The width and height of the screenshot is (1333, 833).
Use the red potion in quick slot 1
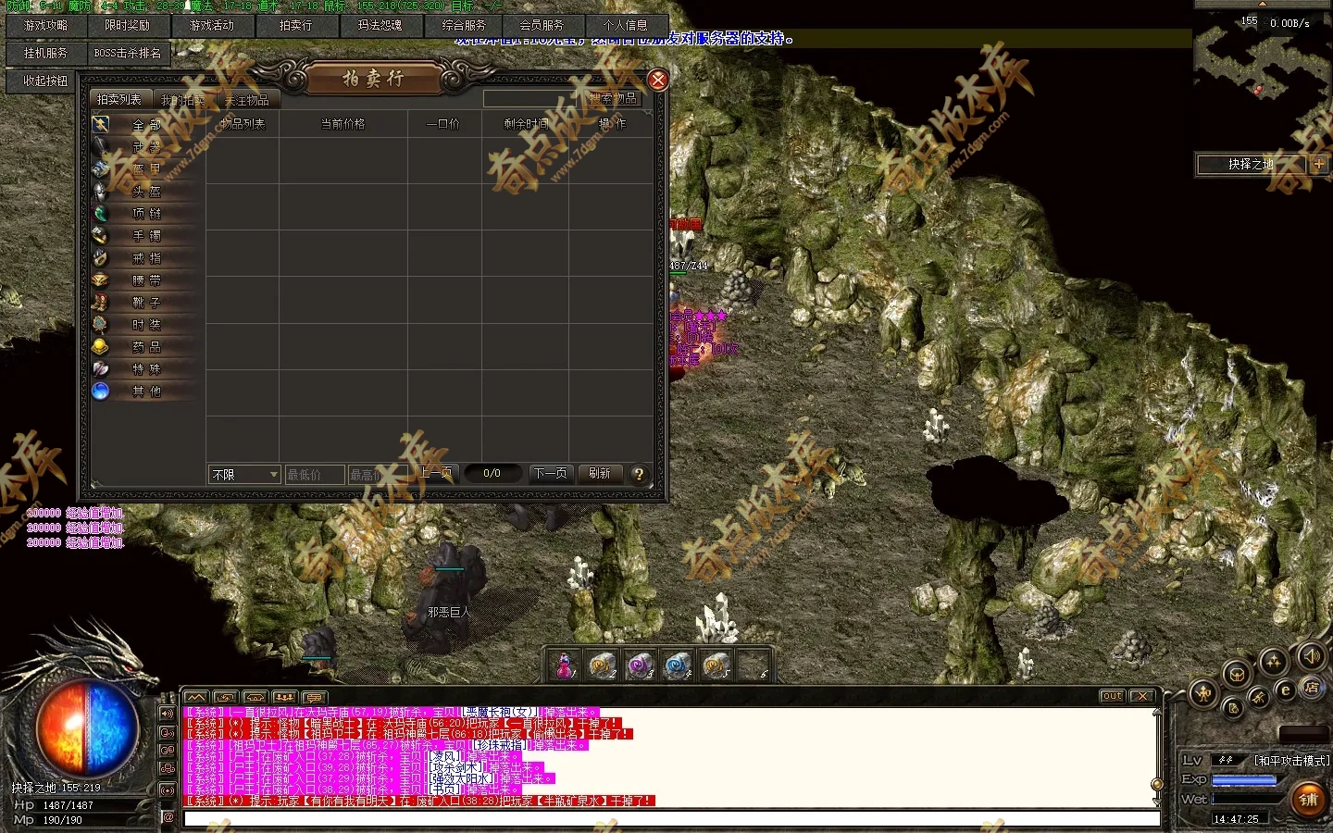564,665
